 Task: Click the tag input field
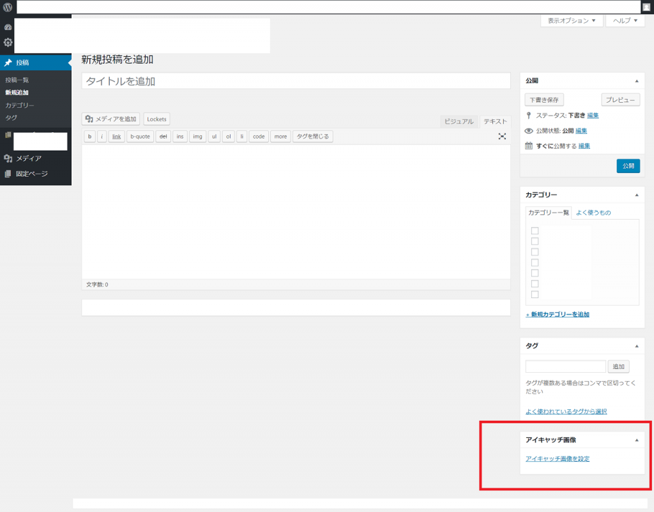point(566,366)
